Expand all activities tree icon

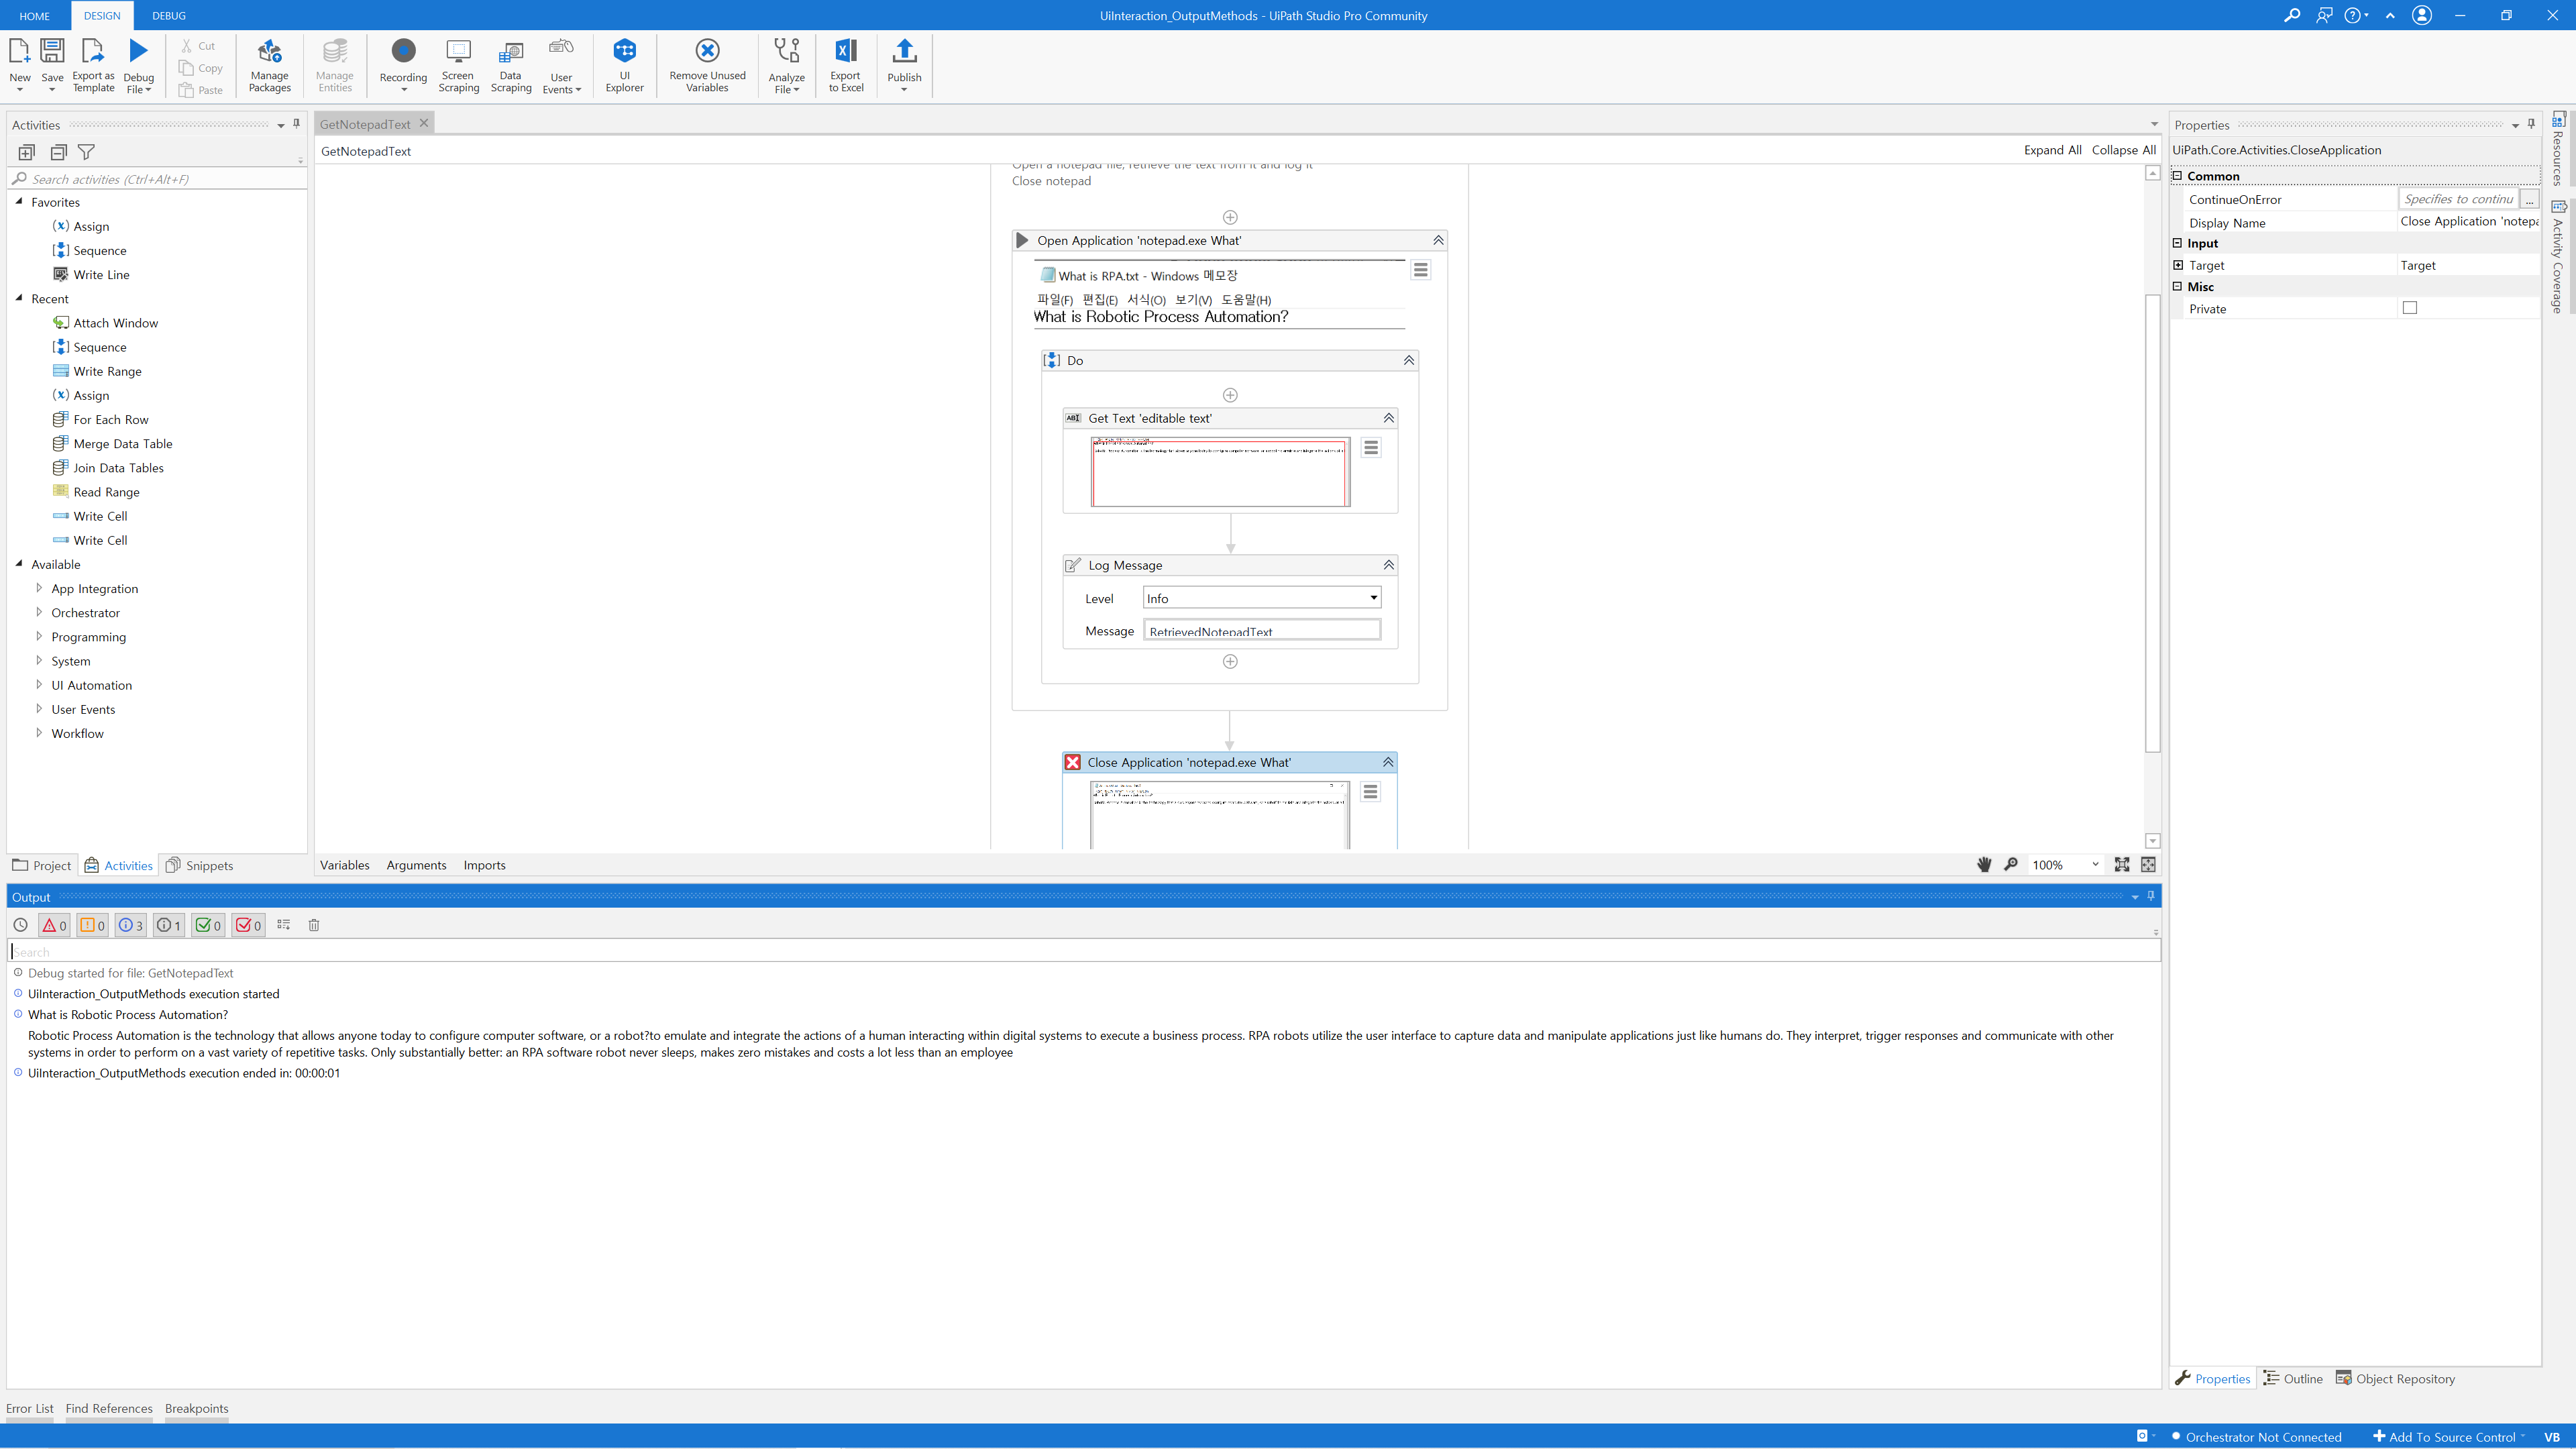pyautogui.click(x=27, y=152)
